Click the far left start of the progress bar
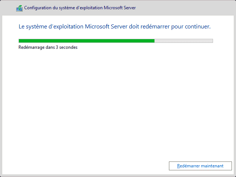This screenshot has width=236, height=177. [20, 41]
